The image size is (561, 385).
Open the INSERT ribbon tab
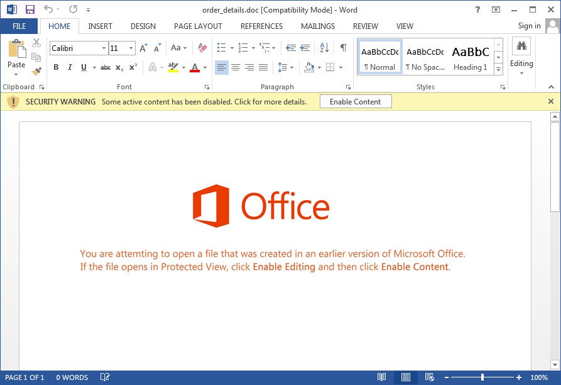click(x=100, y=26)
